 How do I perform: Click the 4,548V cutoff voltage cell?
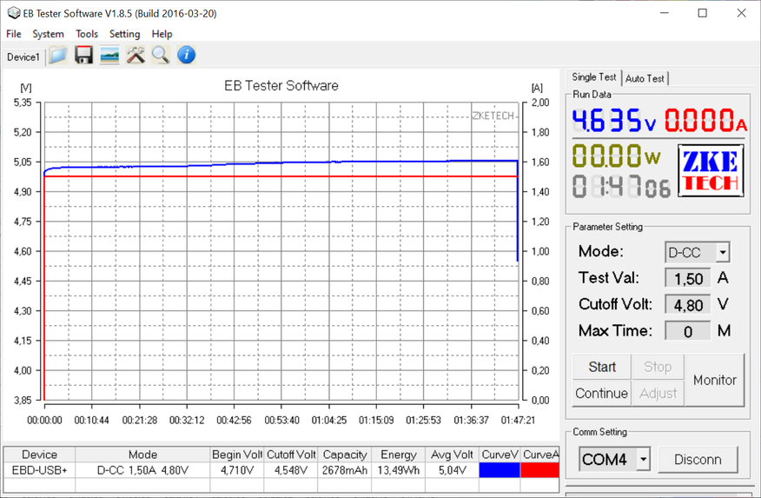[291, 470]
